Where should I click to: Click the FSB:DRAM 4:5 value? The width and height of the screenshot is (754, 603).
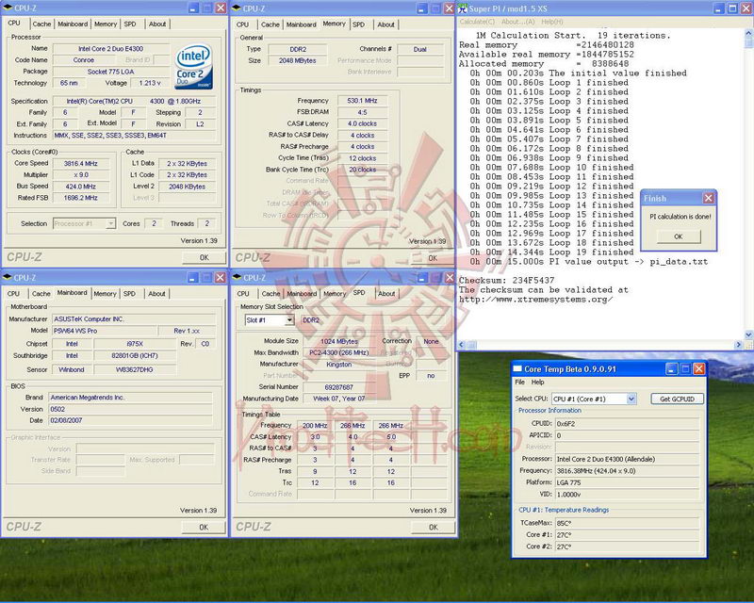pos(362,112)
